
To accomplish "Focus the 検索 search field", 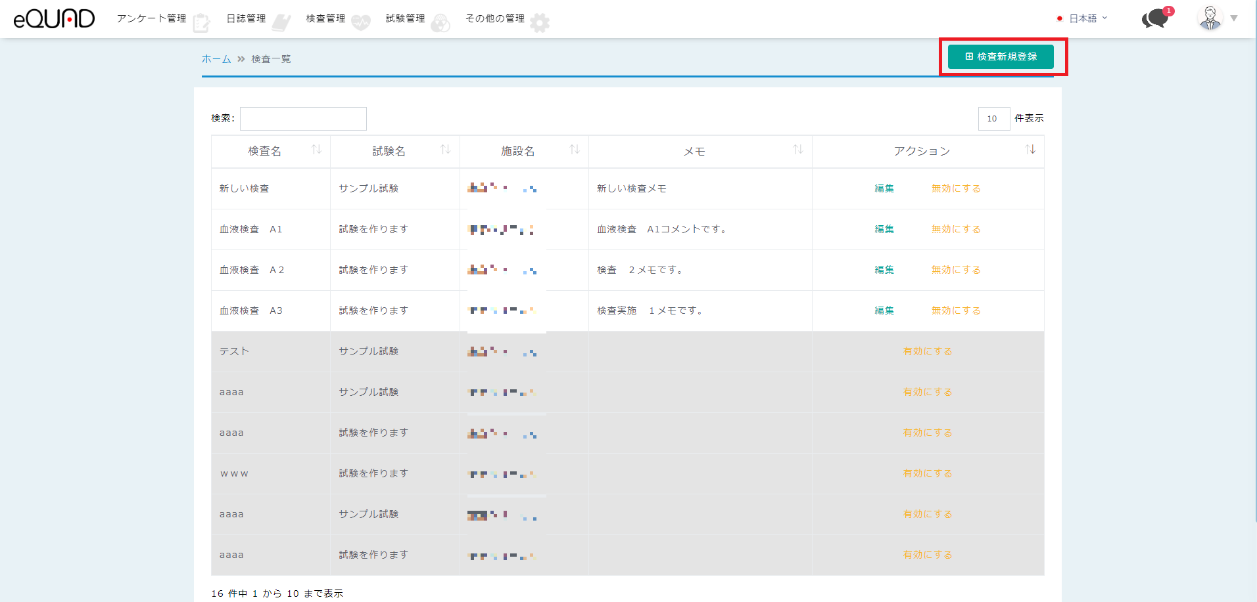I will pyautogui.click(x=303, y=119).
